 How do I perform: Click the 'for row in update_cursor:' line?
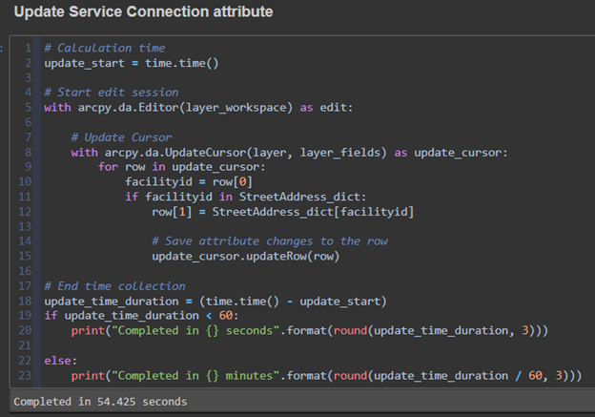183,167
